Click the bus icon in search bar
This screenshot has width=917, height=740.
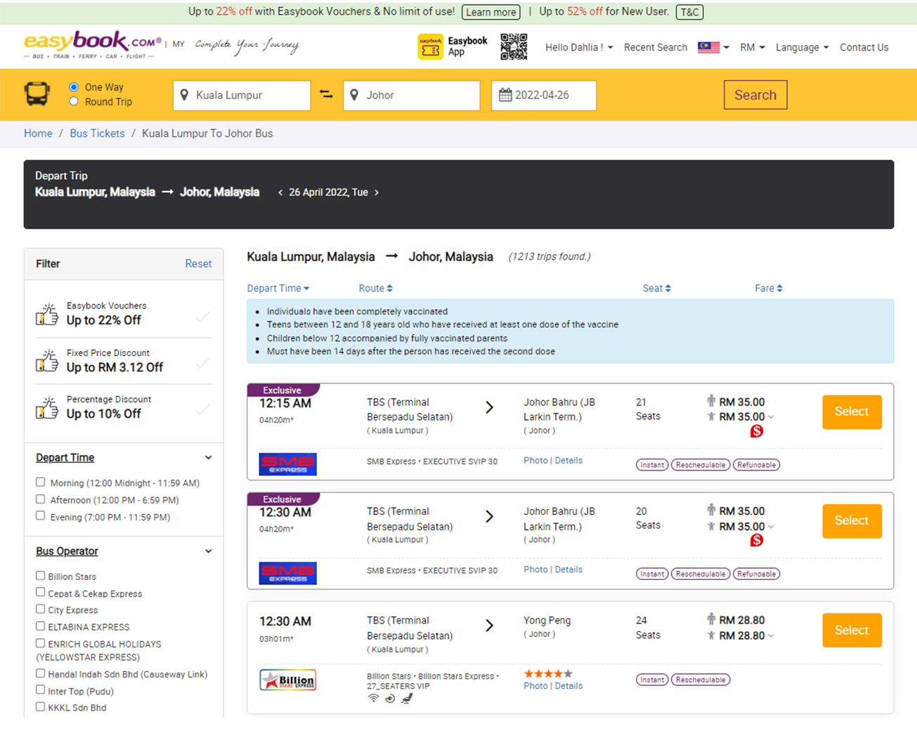click(37, 93)
